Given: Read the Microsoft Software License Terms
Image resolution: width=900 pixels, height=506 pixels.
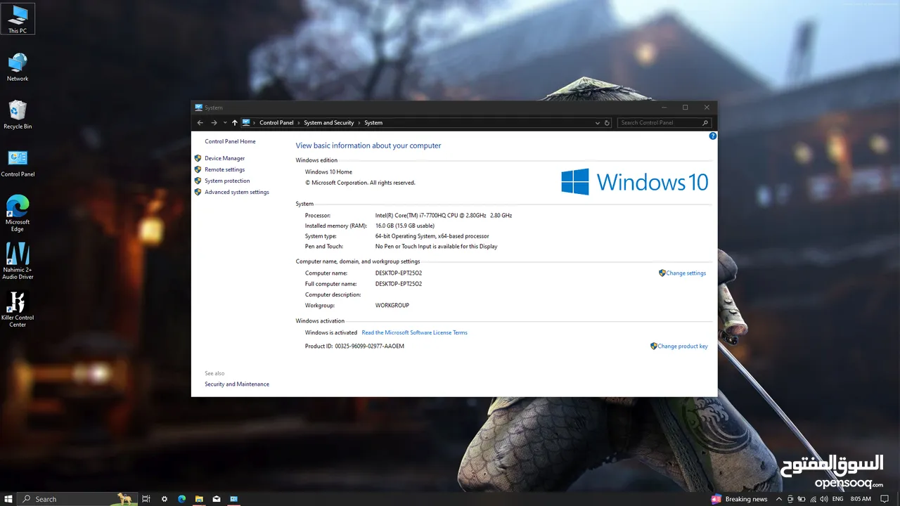Looking at the screenshot, I should point(414,332).
